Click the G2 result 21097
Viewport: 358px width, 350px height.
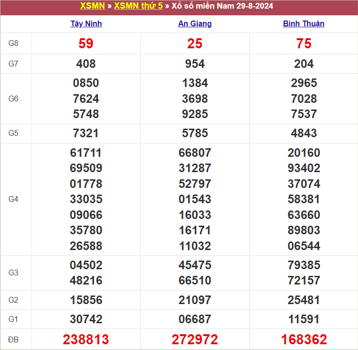(195, 300)
